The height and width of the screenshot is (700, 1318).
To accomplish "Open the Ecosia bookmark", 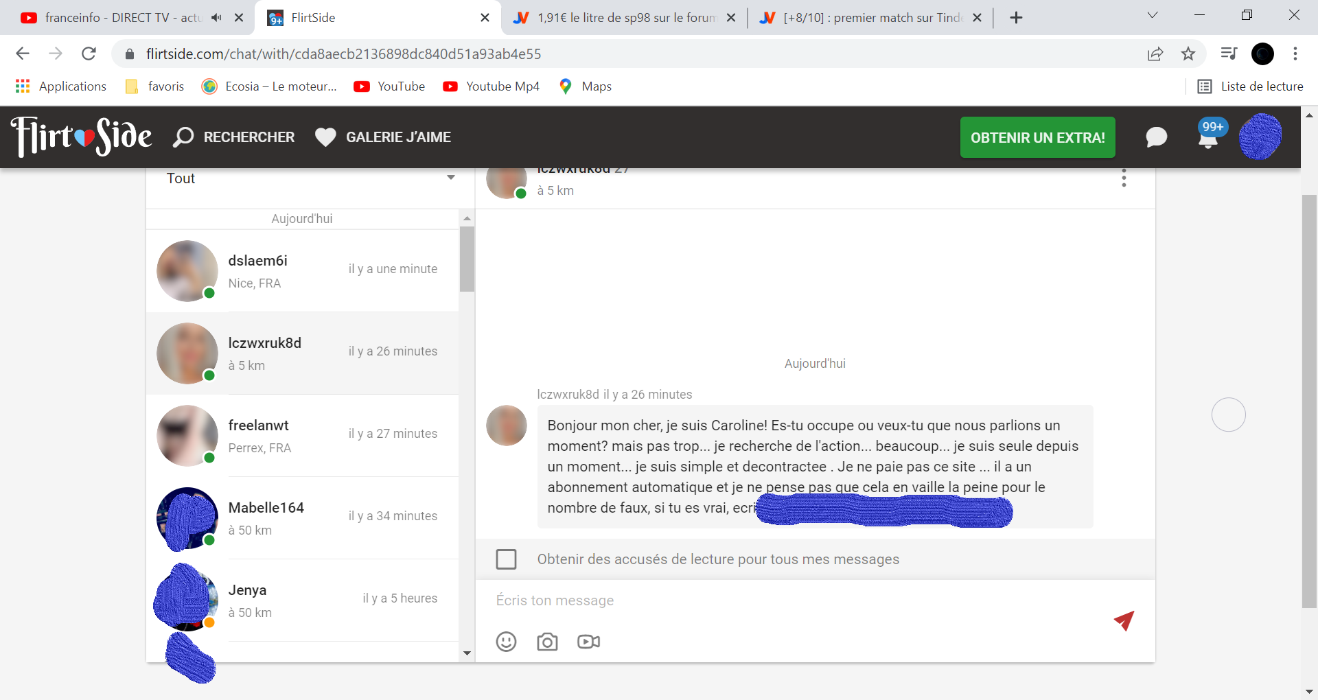I will [269, 86].
